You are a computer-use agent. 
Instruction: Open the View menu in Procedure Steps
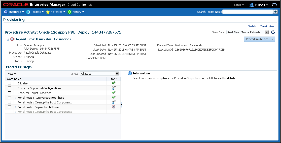(12, 74)
